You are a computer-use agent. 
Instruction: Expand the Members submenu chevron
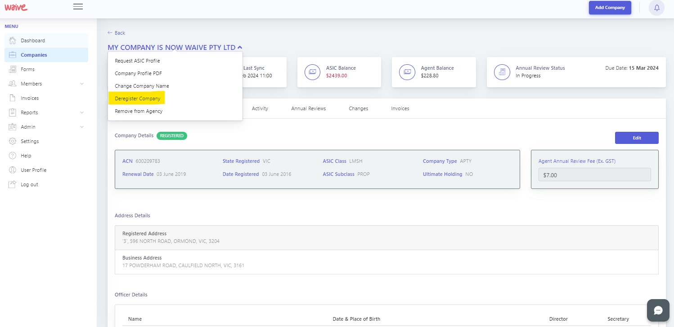(x=82, y=84)
